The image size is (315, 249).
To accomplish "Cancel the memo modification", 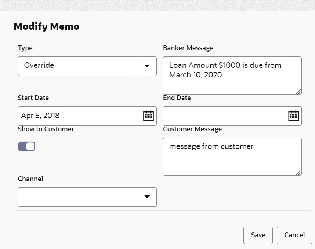I will tap(294, 235).
